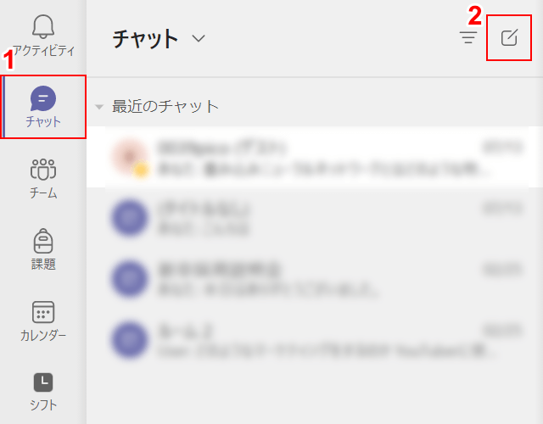Open the Assignments backpack icon
The image size is (543, 424).
pos(43,241)
